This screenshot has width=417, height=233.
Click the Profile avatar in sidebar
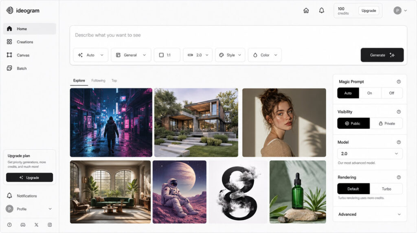(x=10, y=209)
